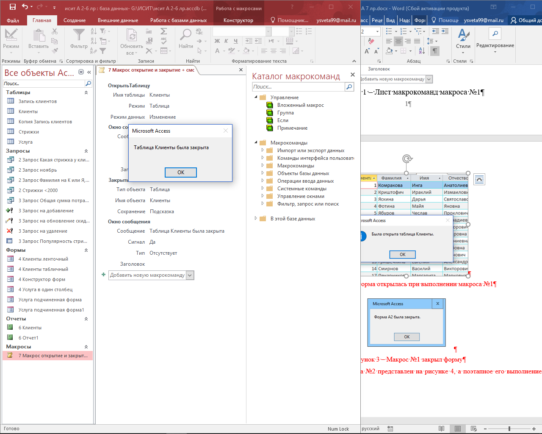The width and height of the screenshot is (542, 434).
Task: Collapse the Отчеты group
Action: coord(86,319)
